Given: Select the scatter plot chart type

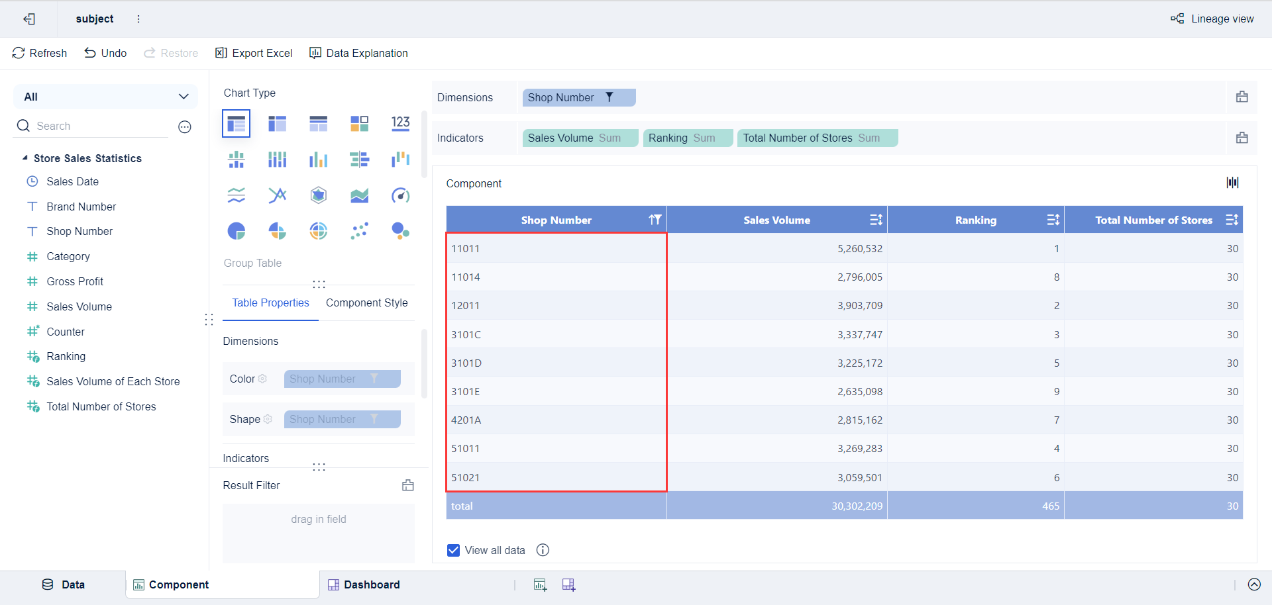Looking at the screenshot, I should tap(360, 231).
